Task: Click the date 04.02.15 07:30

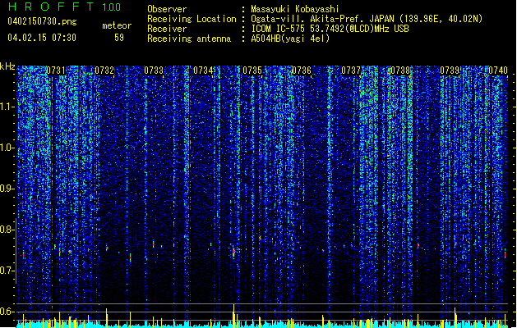Action: click(x=42, y=37)
